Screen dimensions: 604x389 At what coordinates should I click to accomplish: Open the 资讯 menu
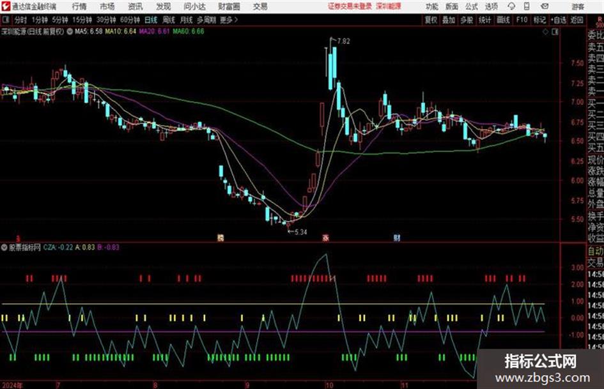136,6
